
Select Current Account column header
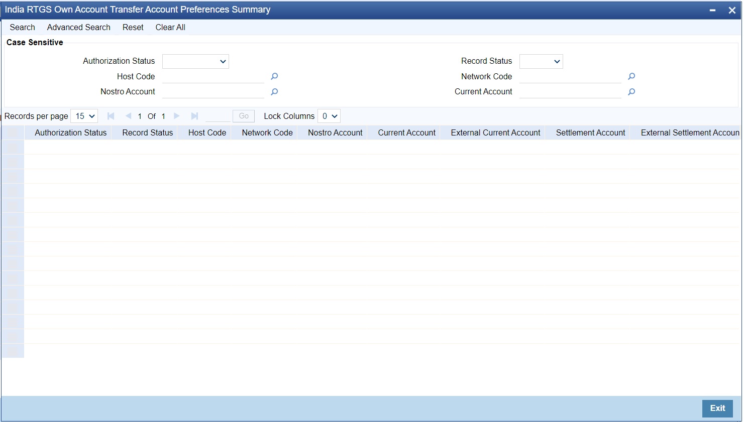click(407, 132)
